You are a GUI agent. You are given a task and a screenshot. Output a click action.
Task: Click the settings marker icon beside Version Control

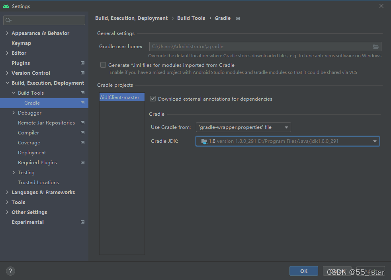82,73
